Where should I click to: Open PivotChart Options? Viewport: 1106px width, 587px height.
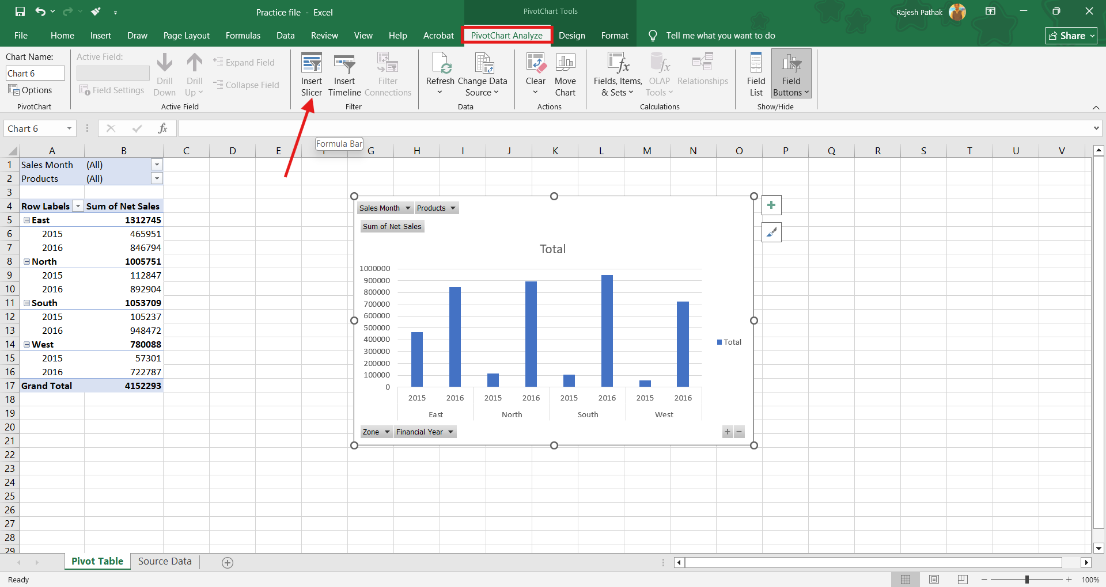pos(31,90)
